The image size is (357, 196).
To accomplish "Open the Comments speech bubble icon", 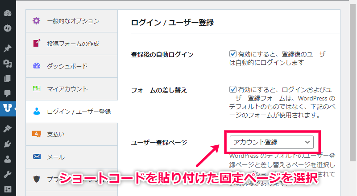I will click(x=8, y=93).
